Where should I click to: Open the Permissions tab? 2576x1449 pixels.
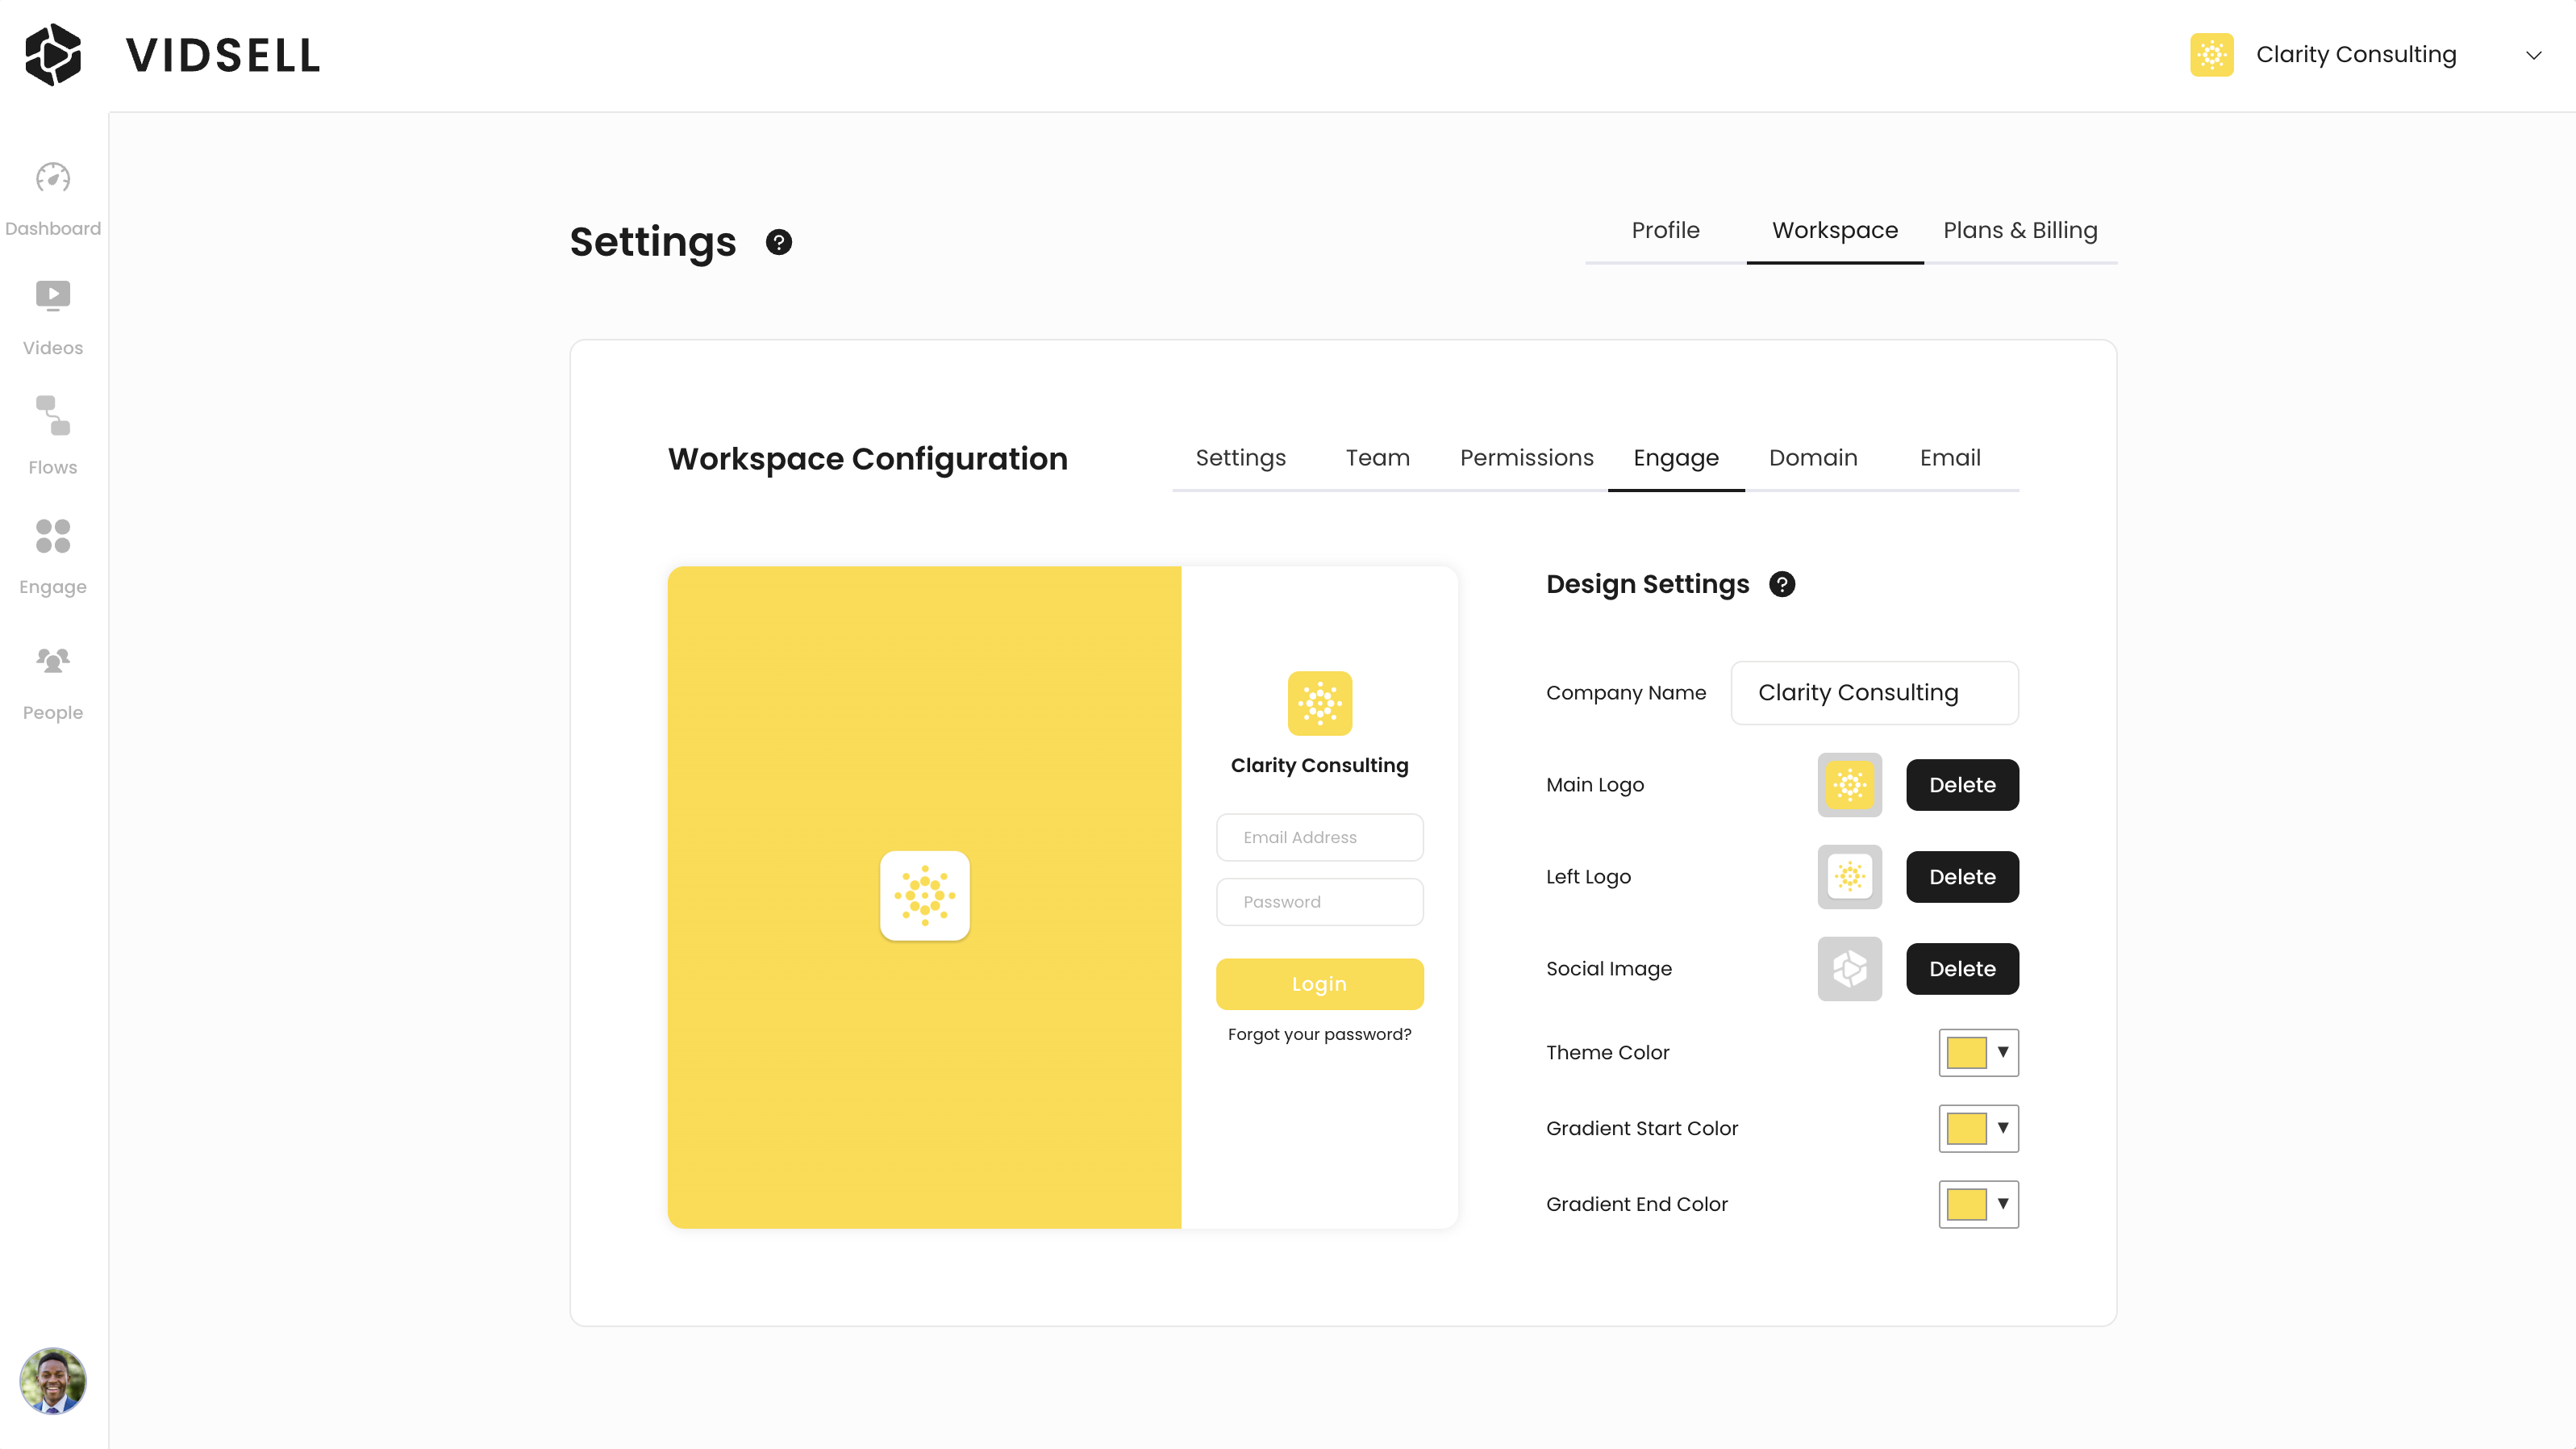click(1526, 458)
